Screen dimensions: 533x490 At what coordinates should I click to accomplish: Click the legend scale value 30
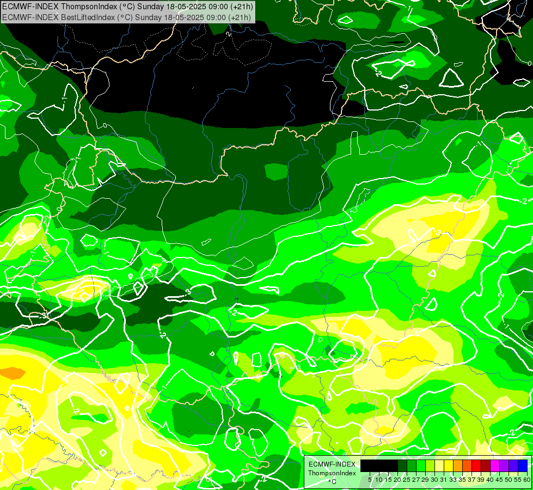tap(435, 480)
